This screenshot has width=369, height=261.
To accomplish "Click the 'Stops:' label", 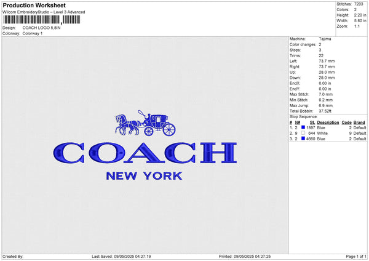I will coord(295,50).
